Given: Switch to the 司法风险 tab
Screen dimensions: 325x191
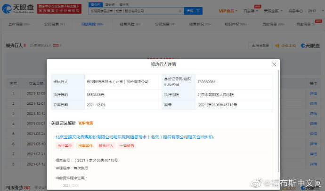Looking at the screenshot, I should pos(92,24).
